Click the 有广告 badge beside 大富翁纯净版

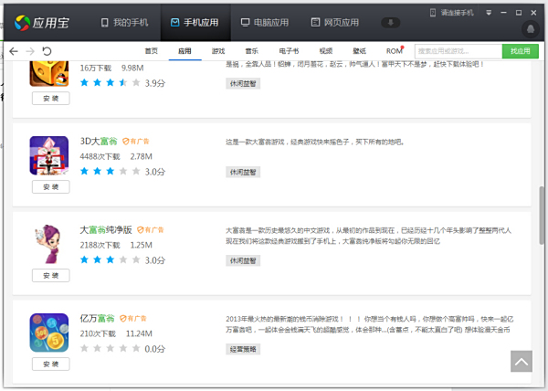click(151, 230)
